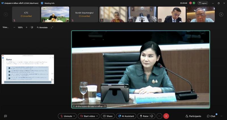This screenshot has height=120, width=227.
Task: Click muted mic icon on conference room tile
Action: [131, 20]
